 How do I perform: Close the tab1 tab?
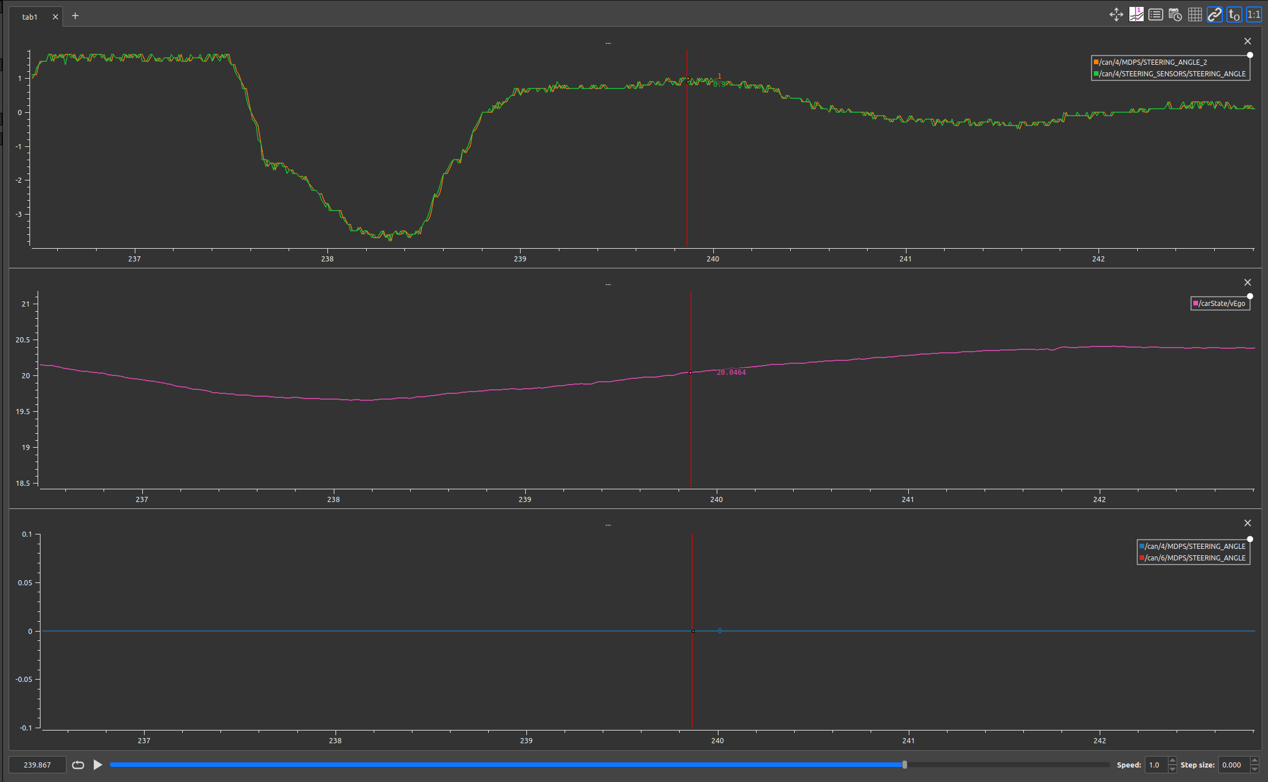(x=56, y=17)
